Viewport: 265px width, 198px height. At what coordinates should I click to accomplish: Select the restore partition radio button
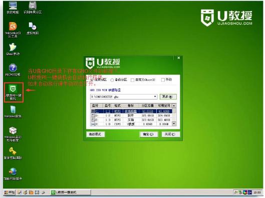(92, 80)
